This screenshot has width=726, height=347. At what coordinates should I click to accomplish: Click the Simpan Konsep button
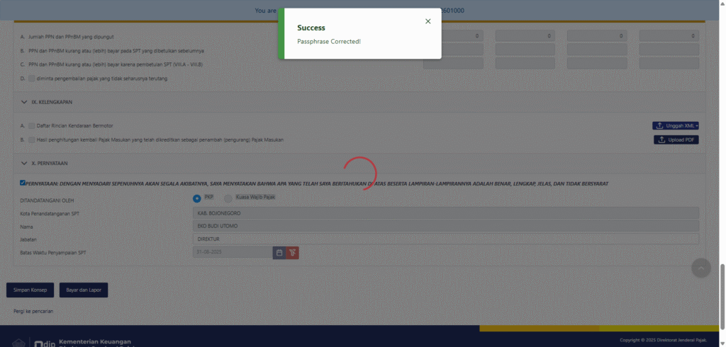pos(30,290)
